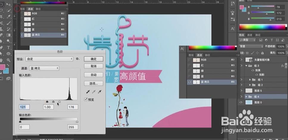Viewport: 288px width, 140px height.
Task: Click the lock position icon in Layers
Action: coord(257,53)
